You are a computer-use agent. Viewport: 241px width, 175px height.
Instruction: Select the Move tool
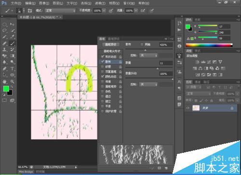[12, 24]
